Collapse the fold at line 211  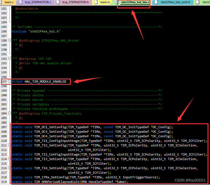click(x=9, y=145)
